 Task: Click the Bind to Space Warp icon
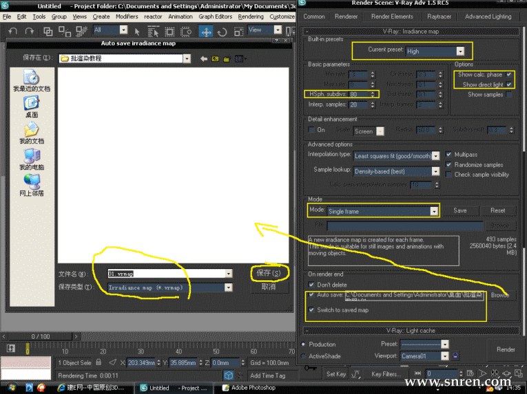point(81,32)
